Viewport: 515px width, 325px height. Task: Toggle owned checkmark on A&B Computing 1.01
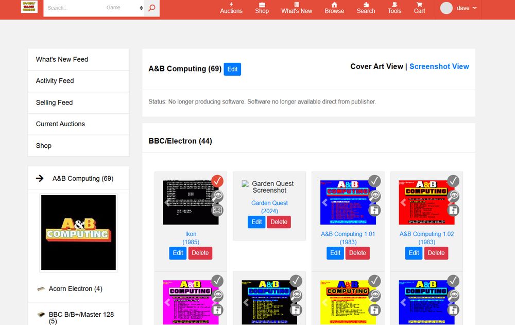[374, 181]
